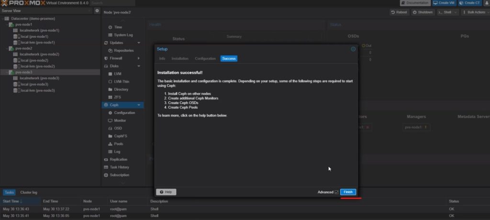Collapse the Ceph submenu arrow
This screenshot has width=490, height=220.
139,105
